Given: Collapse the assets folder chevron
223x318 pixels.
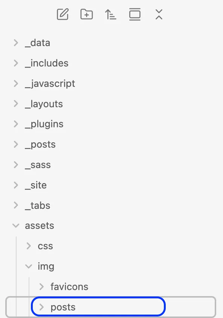Looking at the screenshot, I should click(16, 225).
